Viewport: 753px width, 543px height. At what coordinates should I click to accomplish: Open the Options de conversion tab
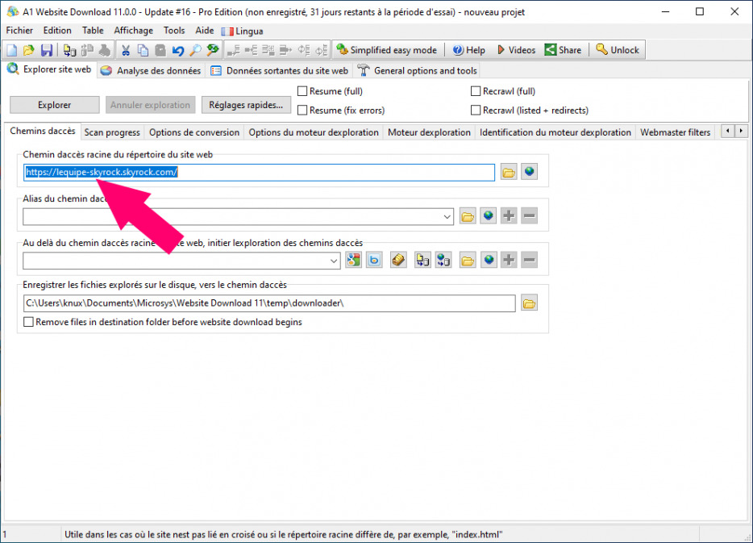[194, 132]
